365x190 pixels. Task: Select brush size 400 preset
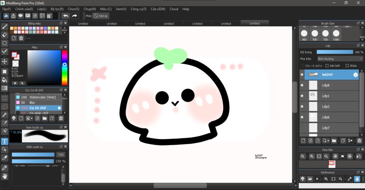pos(304,35)
